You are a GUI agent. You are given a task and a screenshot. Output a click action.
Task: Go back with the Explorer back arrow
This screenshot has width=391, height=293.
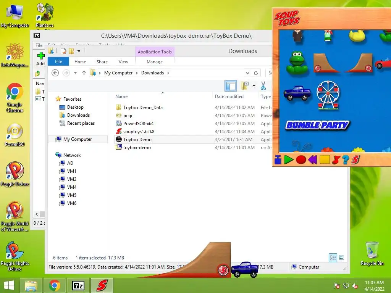point(55,73)
